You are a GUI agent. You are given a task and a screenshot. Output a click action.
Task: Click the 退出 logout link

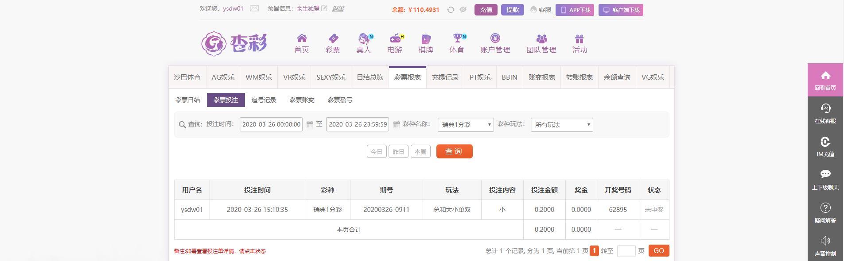(x=338, y=8)
